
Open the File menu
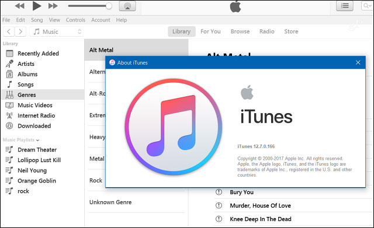pyautogui.click(x=6, y=20)
